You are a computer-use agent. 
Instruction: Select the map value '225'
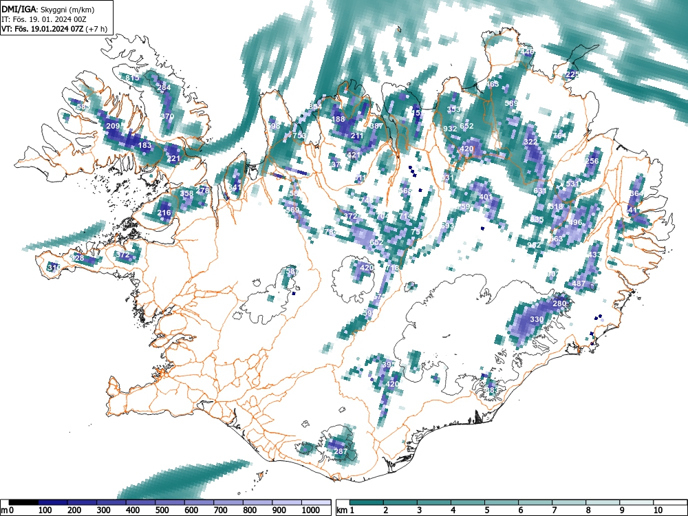[572, 74]
